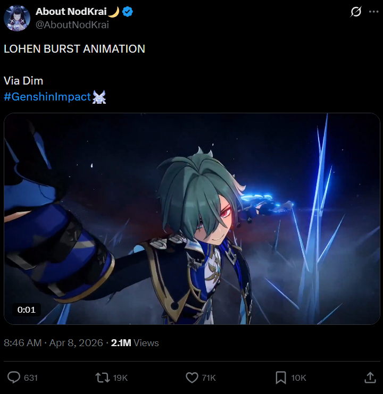Follow the #GenshinImpact hashtag link
The height and width of the screenshot is (394, 383).
(47, 96)
